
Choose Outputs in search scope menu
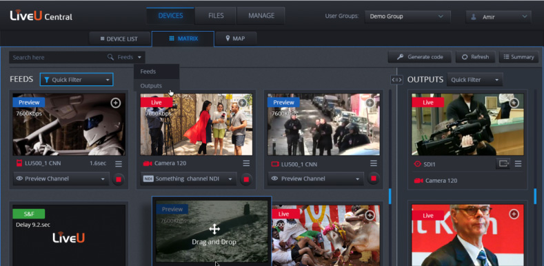click(157, 86)
